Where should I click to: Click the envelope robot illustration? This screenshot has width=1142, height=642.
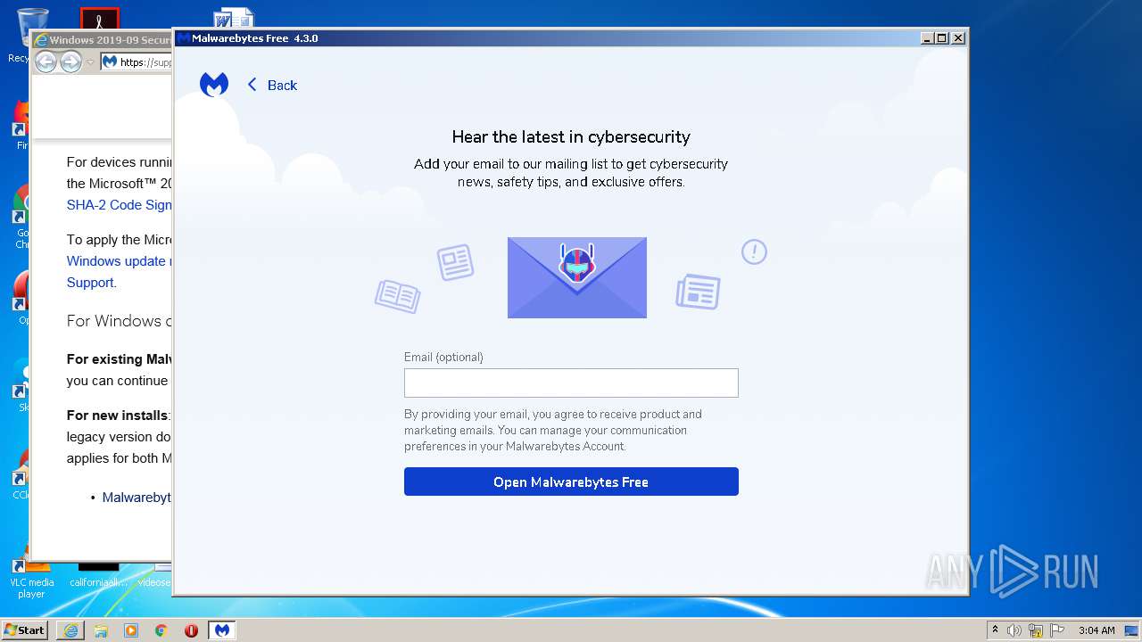click(576, 277)
